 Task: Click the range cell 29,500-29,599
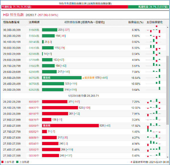tap(12, 78)
